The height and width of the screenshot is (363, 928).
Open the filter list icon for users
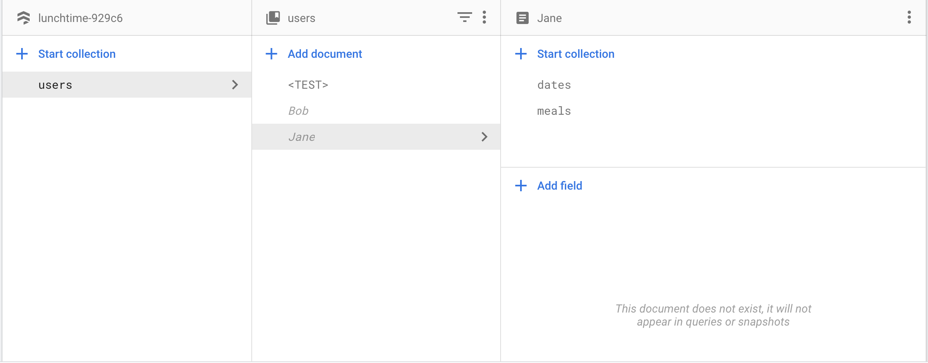pos(464,17)
